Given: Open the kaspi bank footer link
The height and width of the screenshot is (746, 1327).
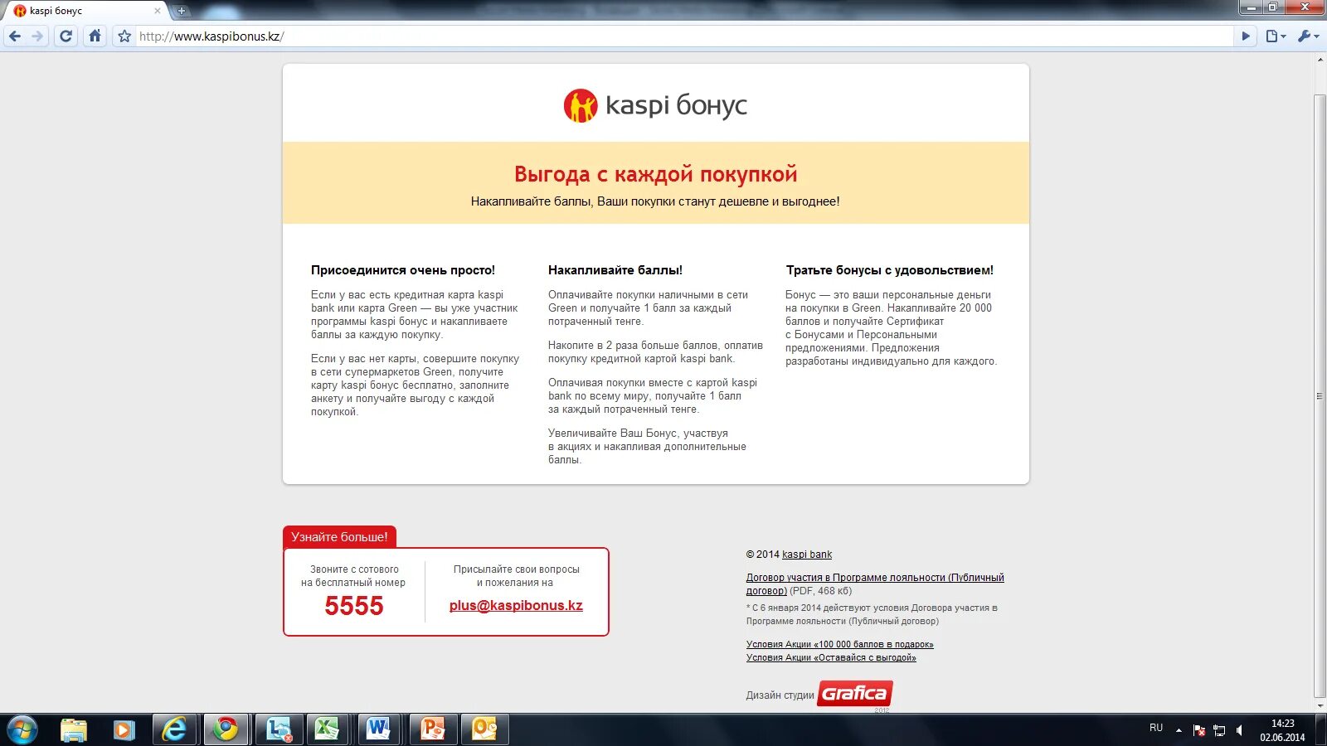Looking at the screenshot, I should [807, 555].
